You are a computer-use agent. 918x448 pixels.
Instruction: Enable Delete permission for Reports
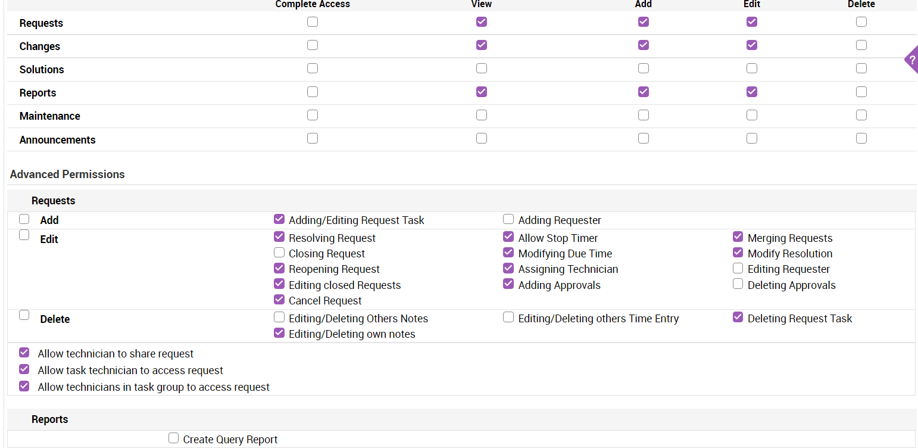click(x=861, y=92)
